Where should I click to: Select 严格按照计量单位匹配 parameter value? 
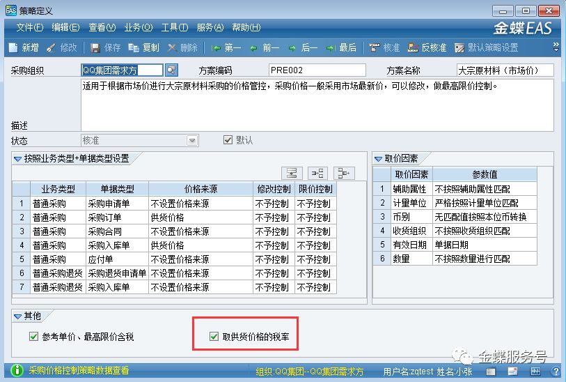[485, 203]
